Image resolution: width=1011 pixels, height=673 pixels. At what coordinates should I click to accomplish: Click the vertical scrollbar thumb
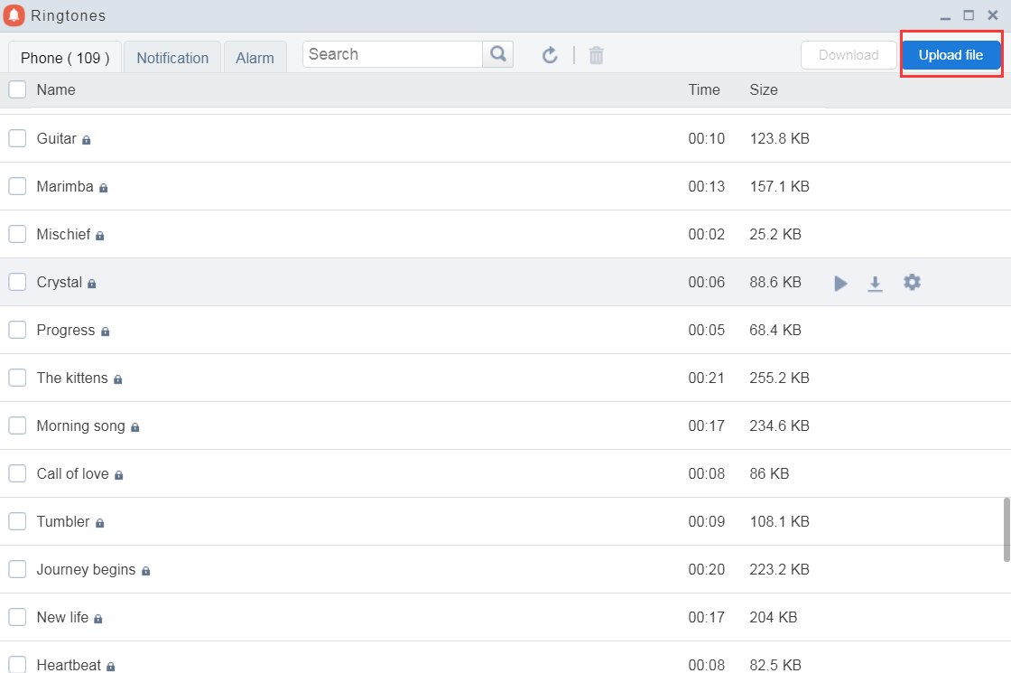point(1006,529)
